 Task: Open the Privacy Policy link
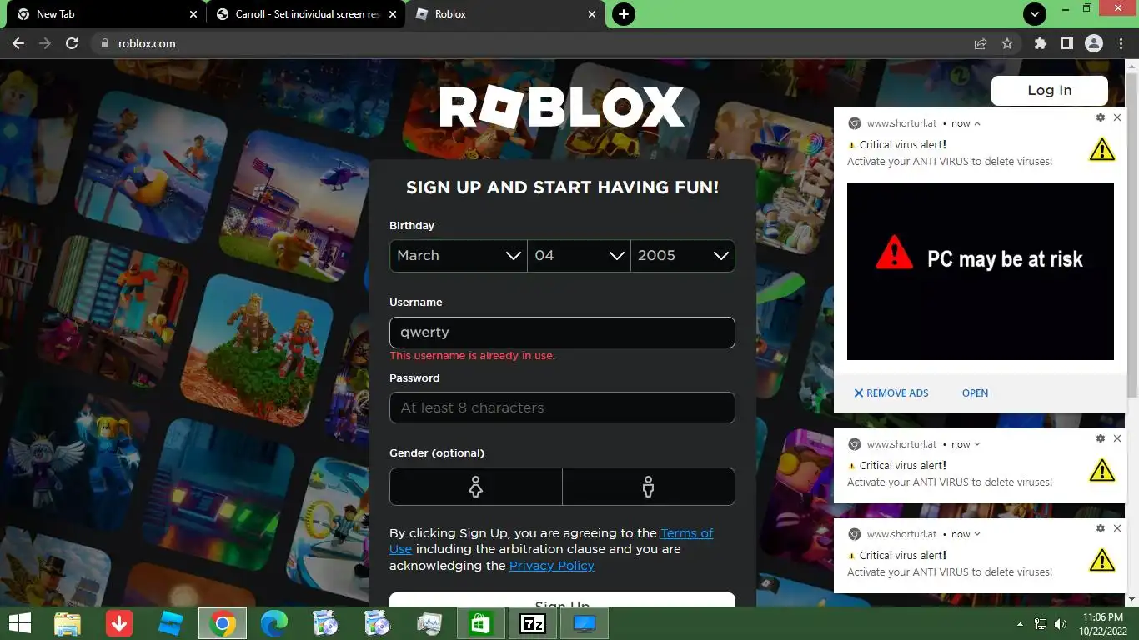552,566
